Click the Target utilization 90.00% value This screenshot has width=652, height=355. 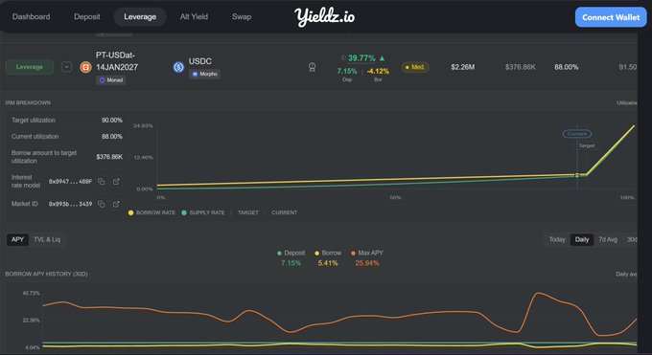click(x=112, y=120)
